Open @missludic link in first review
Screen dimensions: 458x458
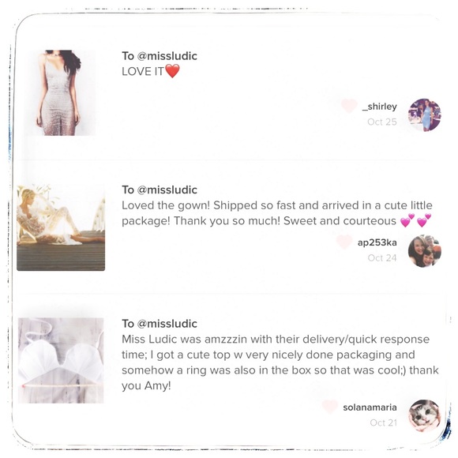coord(167,56)
